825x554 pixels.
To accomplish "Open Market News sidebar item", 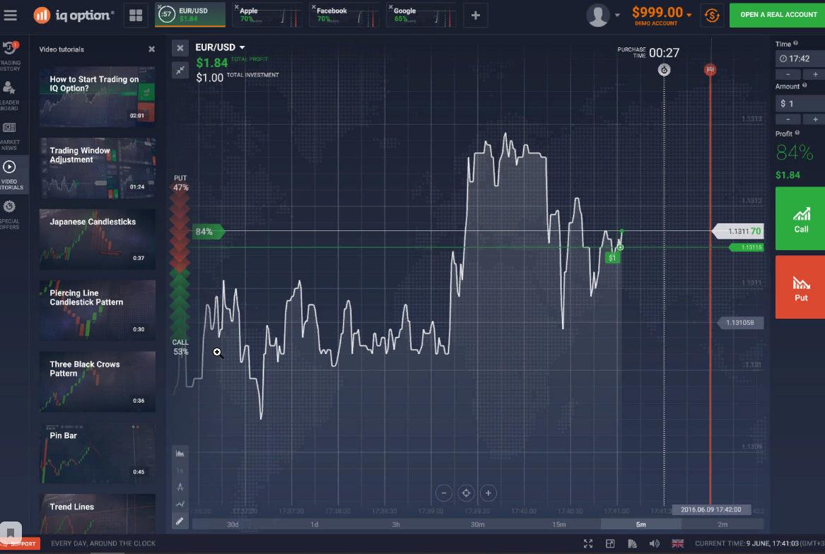I will (9, 136).
